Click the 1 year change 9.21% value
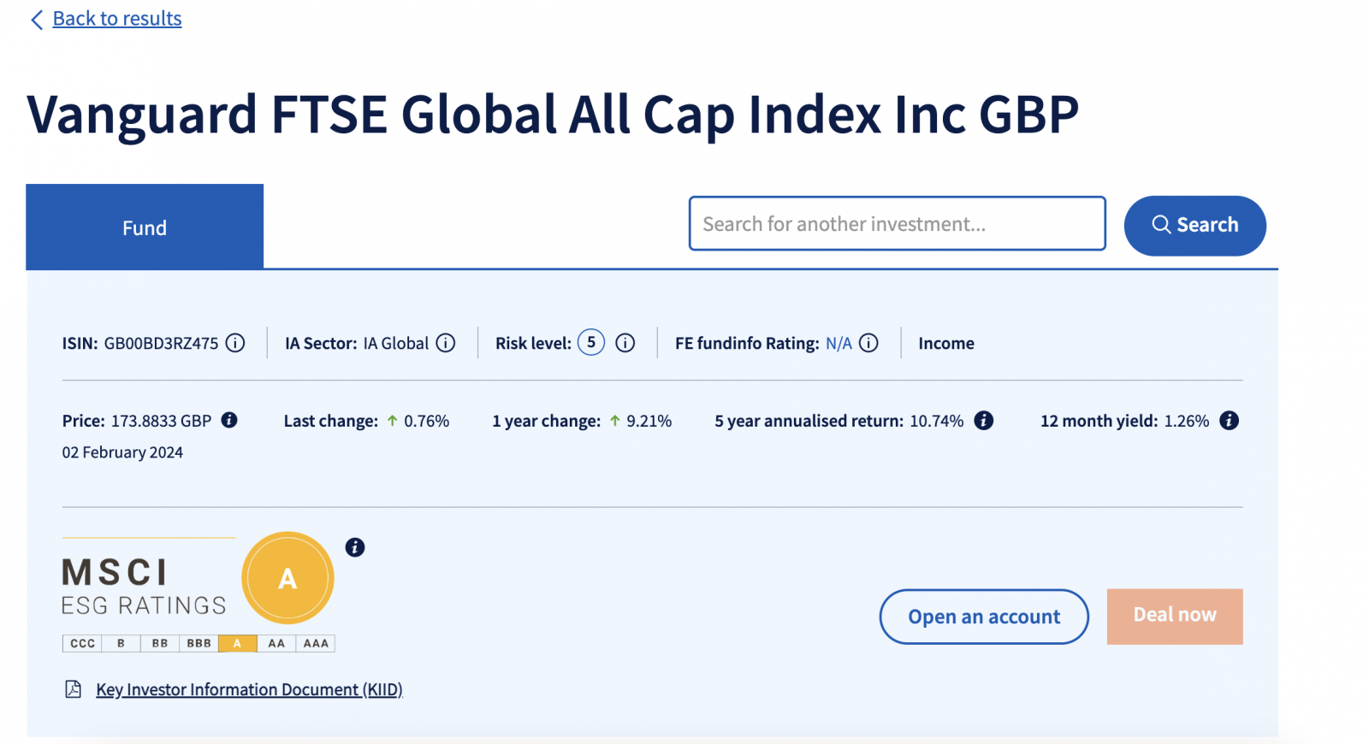The image size is (1369, 744). click(649, 421)
